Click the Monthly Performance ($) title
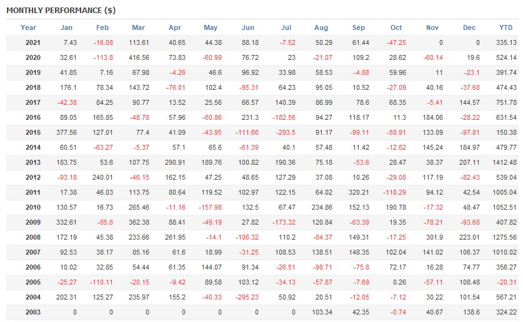Viewport: 523px width, 322px height. (x=61, y=11)
